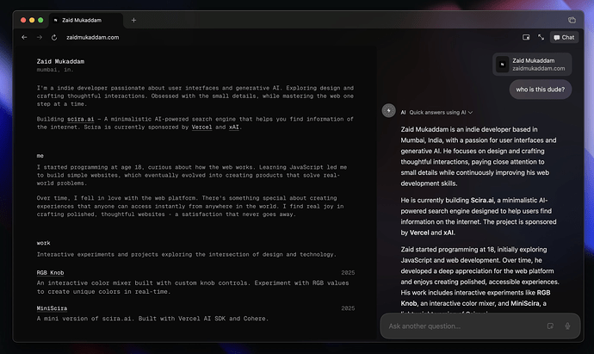Open the RGB Knob project

[x=51, y=273]
